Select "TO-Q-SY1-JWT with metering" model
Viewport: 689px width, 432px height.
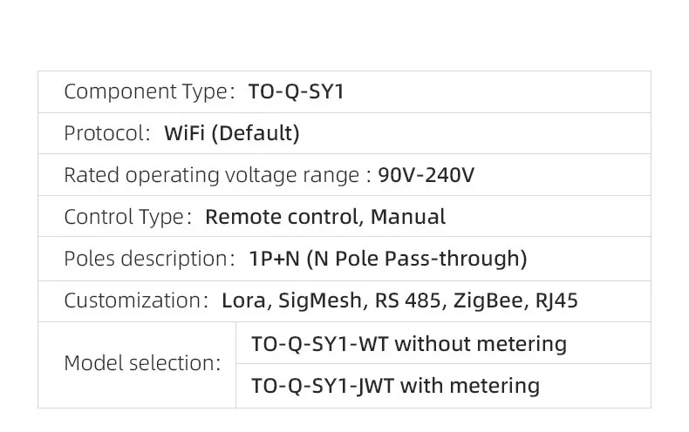395,385
